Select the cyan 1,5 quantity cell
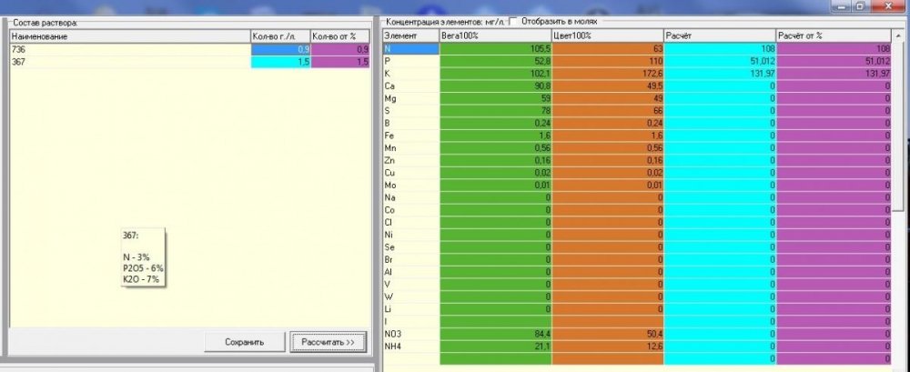The width and height of the screenshot is (910, 372). (x=281, y=62)
